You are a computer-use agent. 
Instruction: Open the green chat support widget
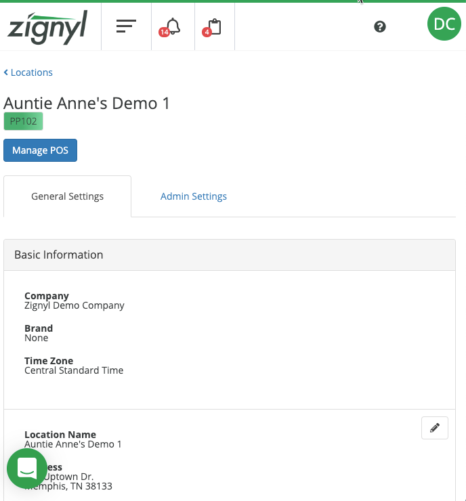click(26, 468)
